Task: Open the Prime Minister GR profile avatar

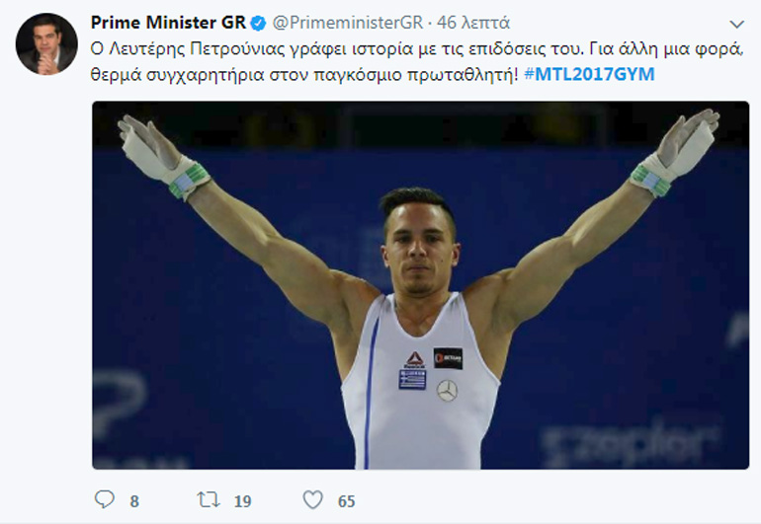Action: (46, 44)
